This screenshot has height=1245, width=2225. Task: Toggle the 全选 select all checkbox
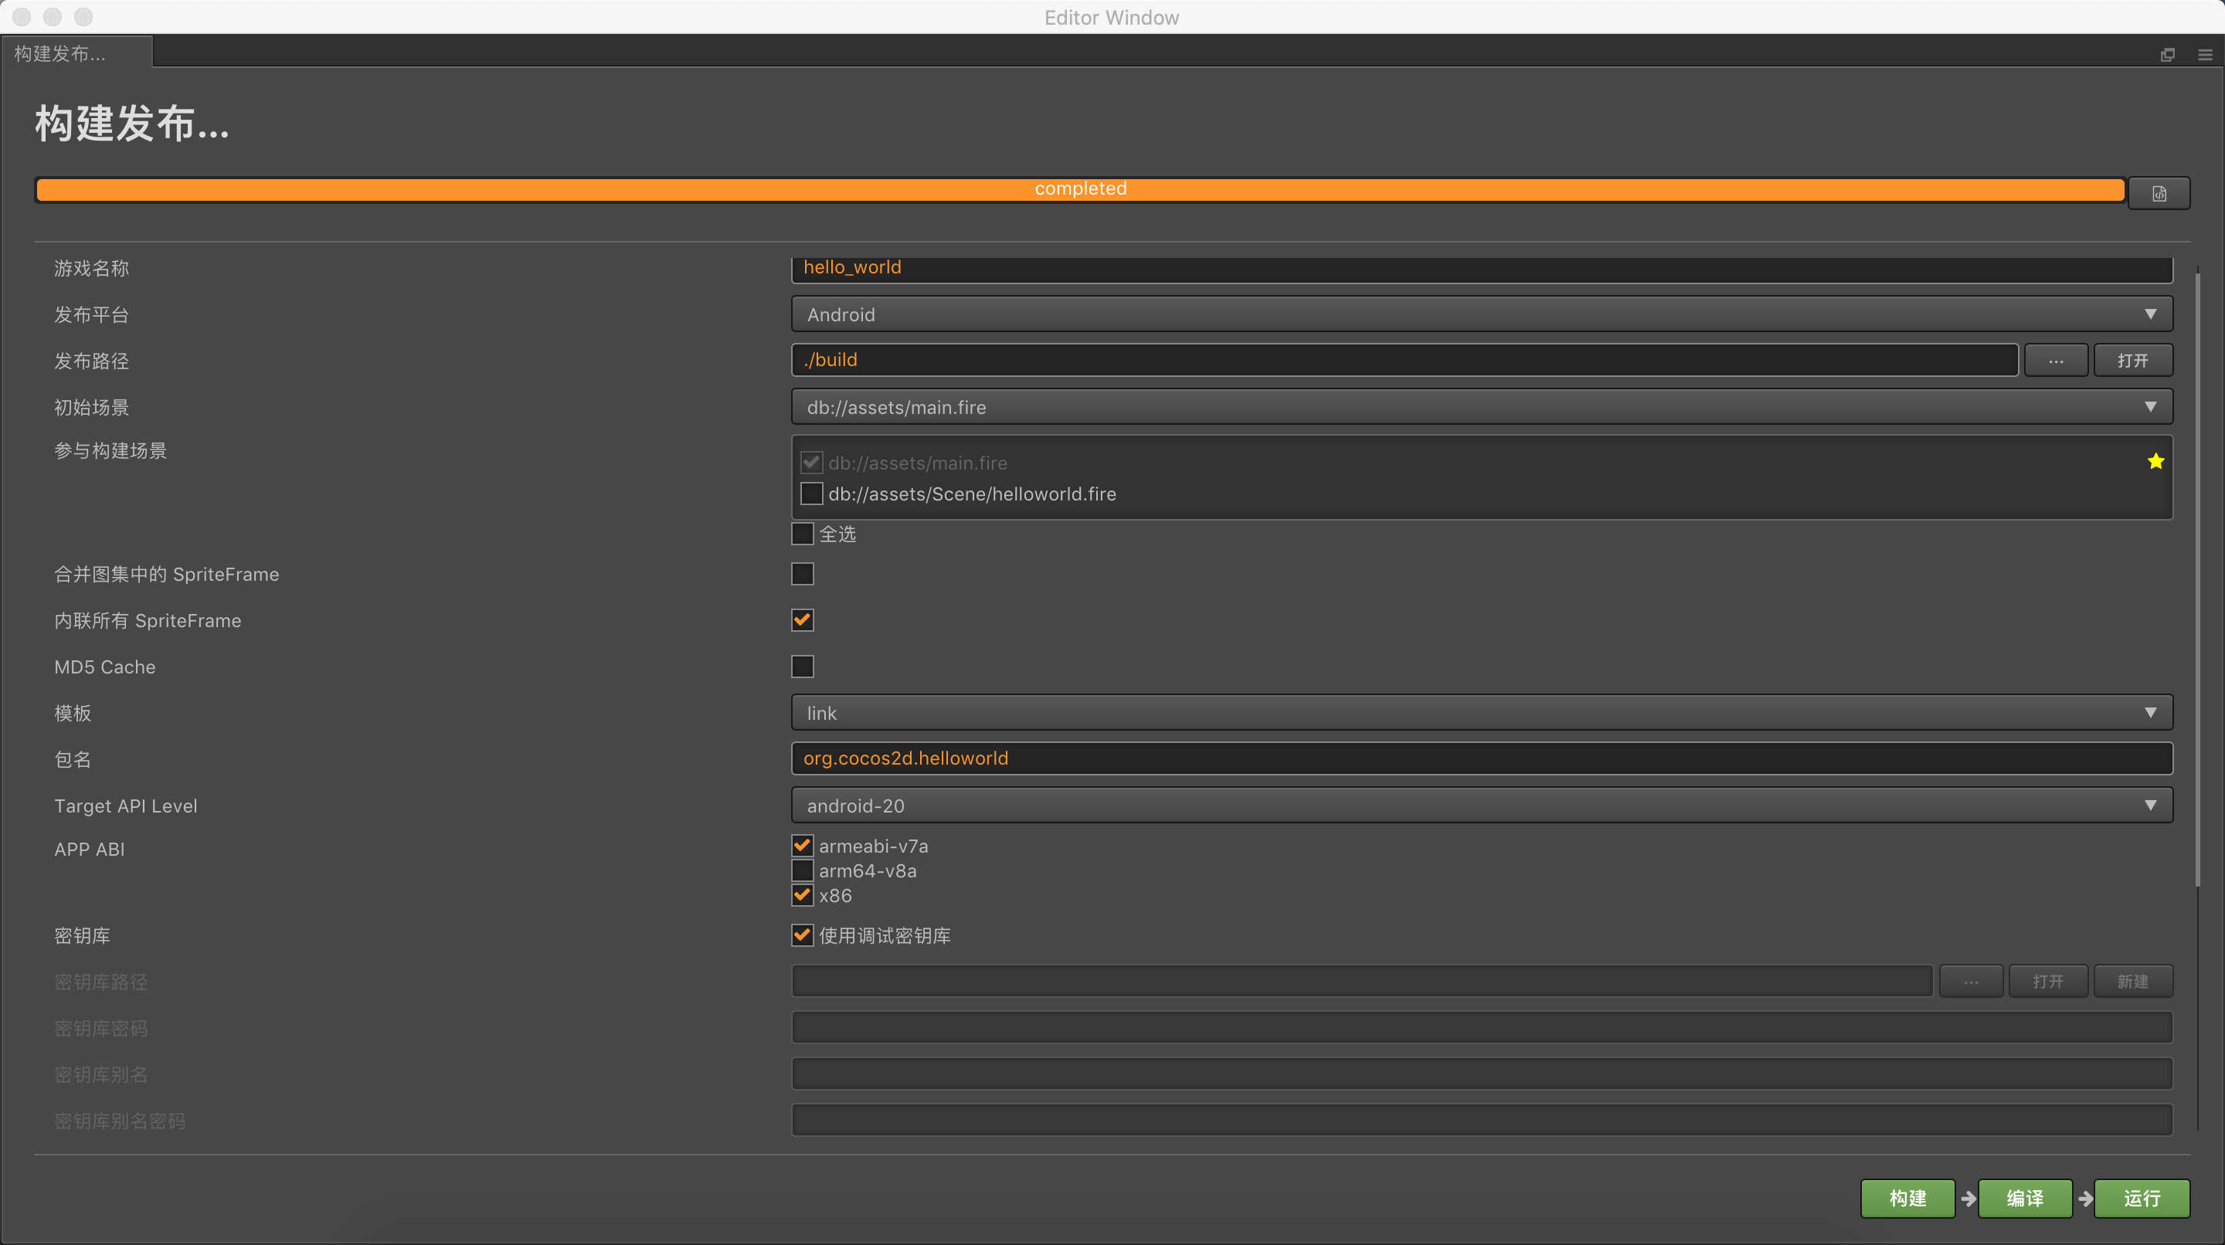(x=803, y=534)
